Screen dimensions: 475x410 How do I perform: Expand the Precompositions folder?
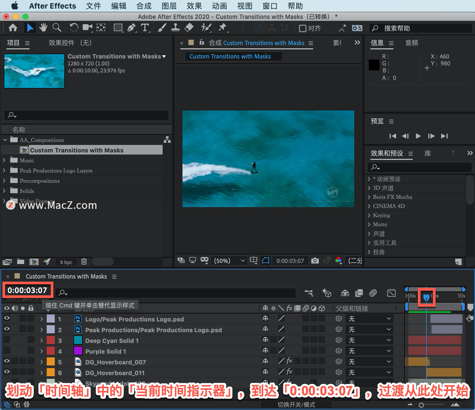pos(4,181)
